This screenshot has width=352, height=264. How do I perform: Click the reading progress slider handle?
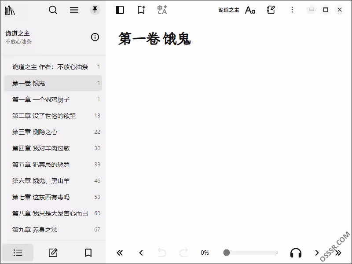(227, 253)
